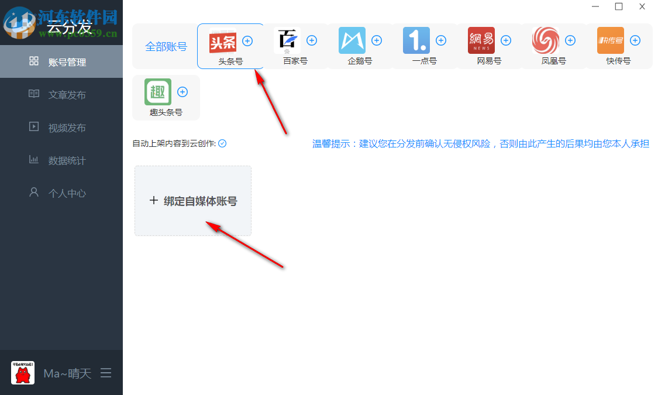Open the hamburger menu beside Ma~晴天
The width and height of the screenshot is (658, 395).
coord(106,373)
